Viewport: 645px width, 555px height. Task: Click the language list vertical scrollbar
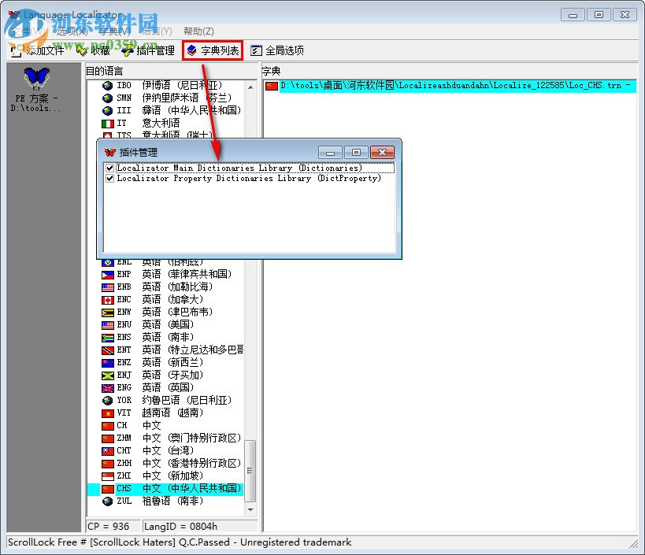click(250, 472)
